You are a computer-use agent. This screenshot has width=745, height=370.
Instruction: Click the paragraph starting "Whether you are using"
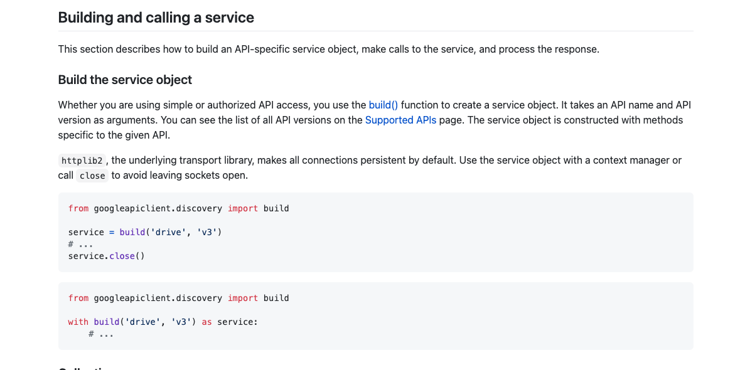(374, 120)
